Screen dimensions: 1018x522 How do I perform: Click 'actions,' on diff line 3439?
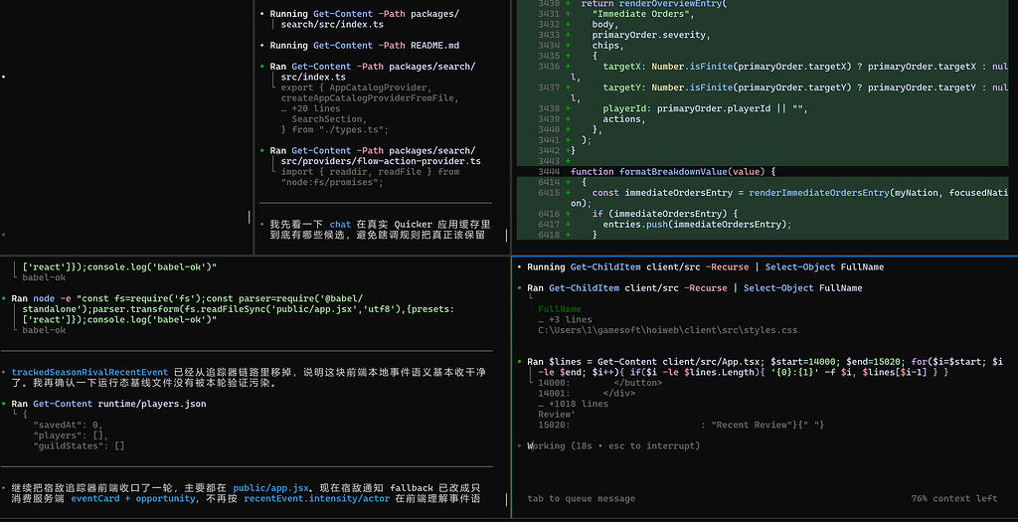point(624,118)
